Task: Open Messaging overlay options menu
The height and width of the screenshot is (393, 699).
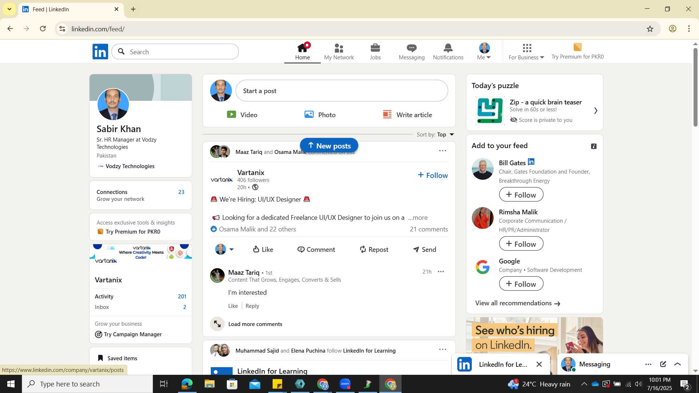Action: pos(648,364)
